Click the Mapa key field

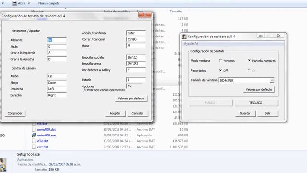point(136,46)
